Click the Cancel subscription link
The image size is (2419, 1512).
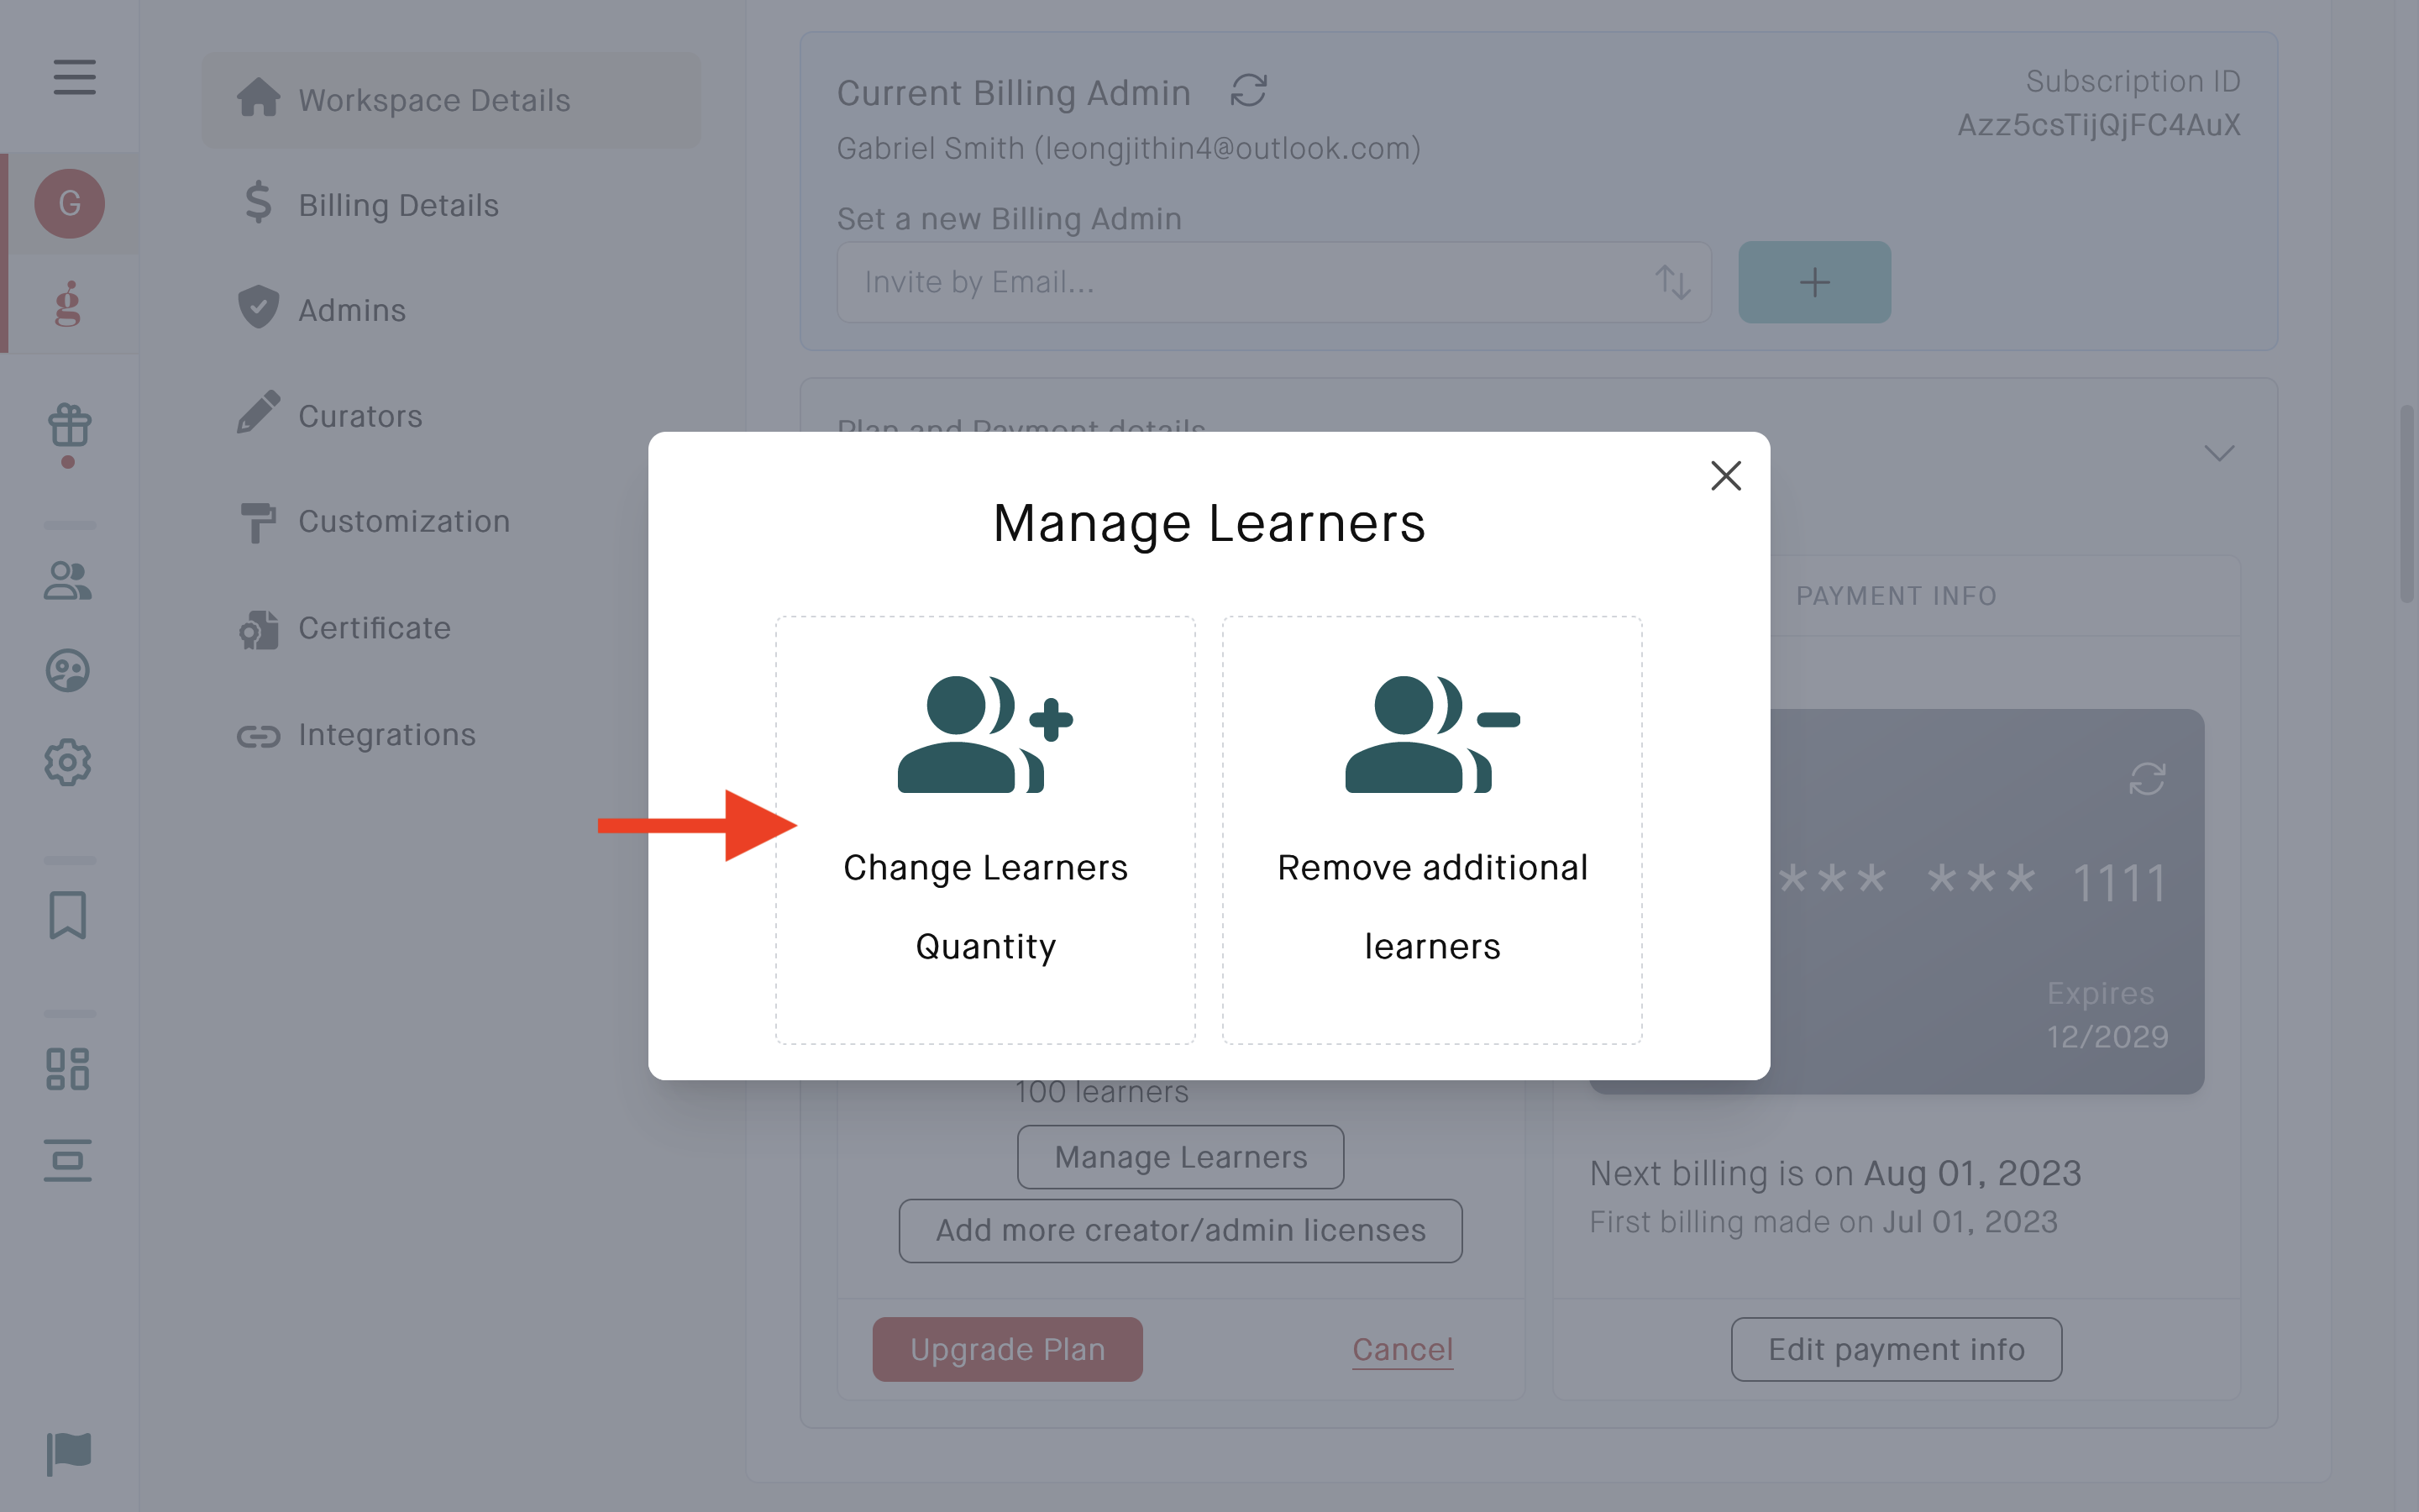click(x=1403, y=1349)
